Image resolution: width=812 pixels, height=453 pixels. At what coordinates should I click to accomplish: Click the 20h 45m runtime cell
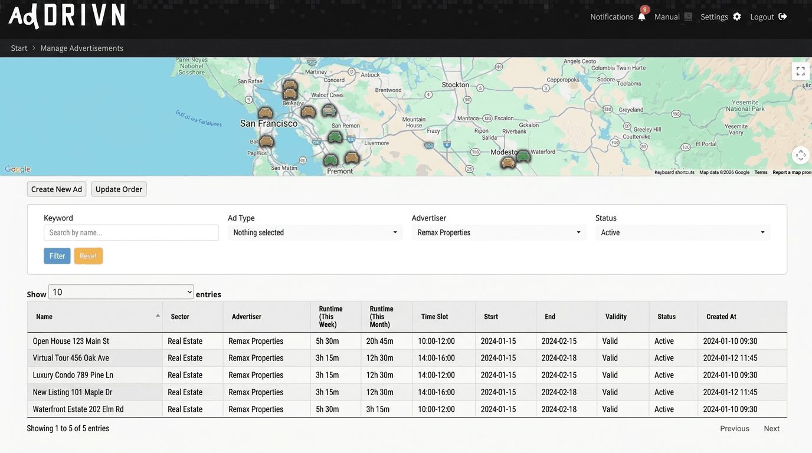click(387, 341)
